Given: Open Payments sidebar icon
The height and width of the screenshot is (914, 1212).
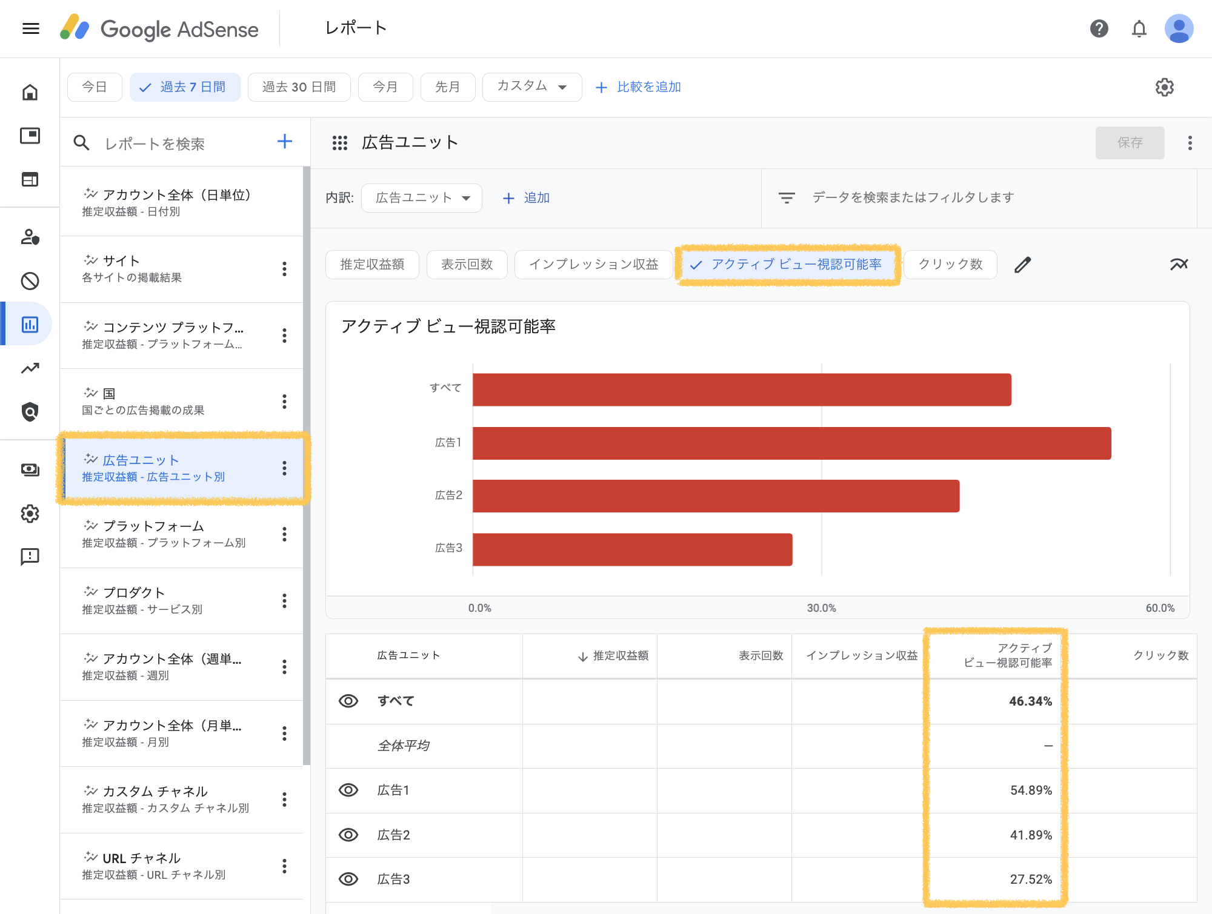Looking at the screenshot, I should tap(30, 469).
